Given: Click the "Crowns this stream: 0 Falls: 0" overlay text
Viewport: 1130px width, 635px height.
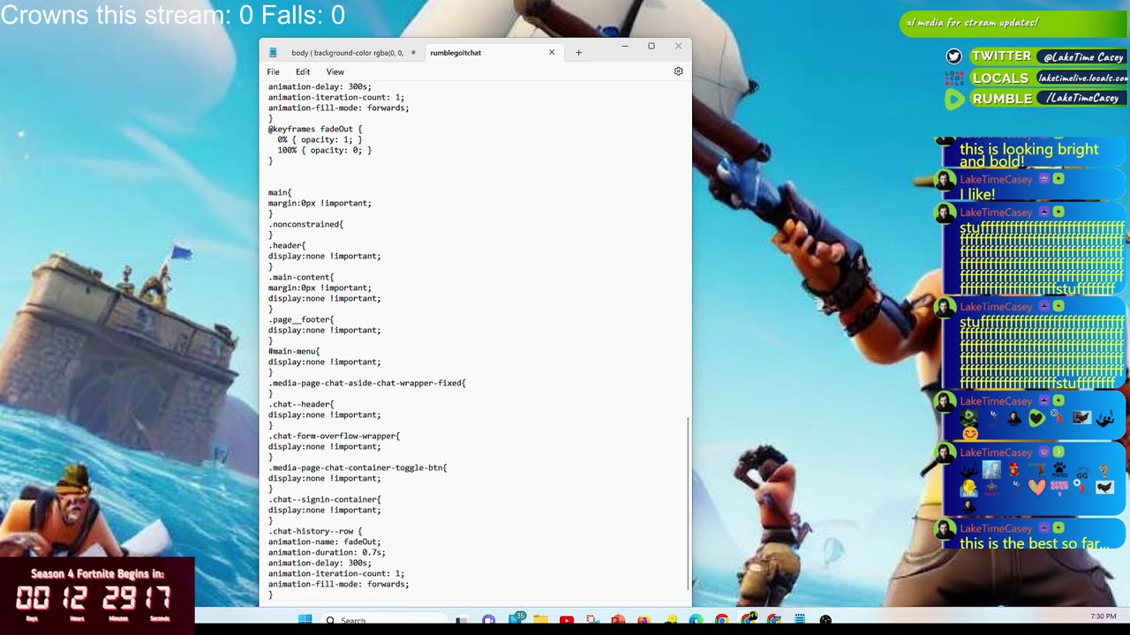Looking at the screenshot, I should point(173,14).
